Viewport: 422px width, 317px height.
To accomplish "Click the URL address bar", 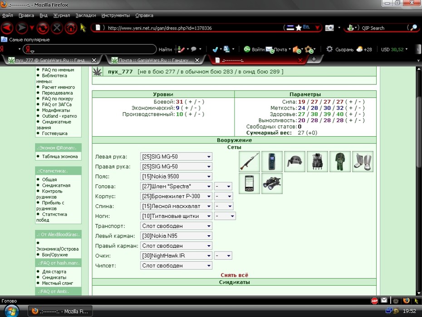I will point(194,28).
